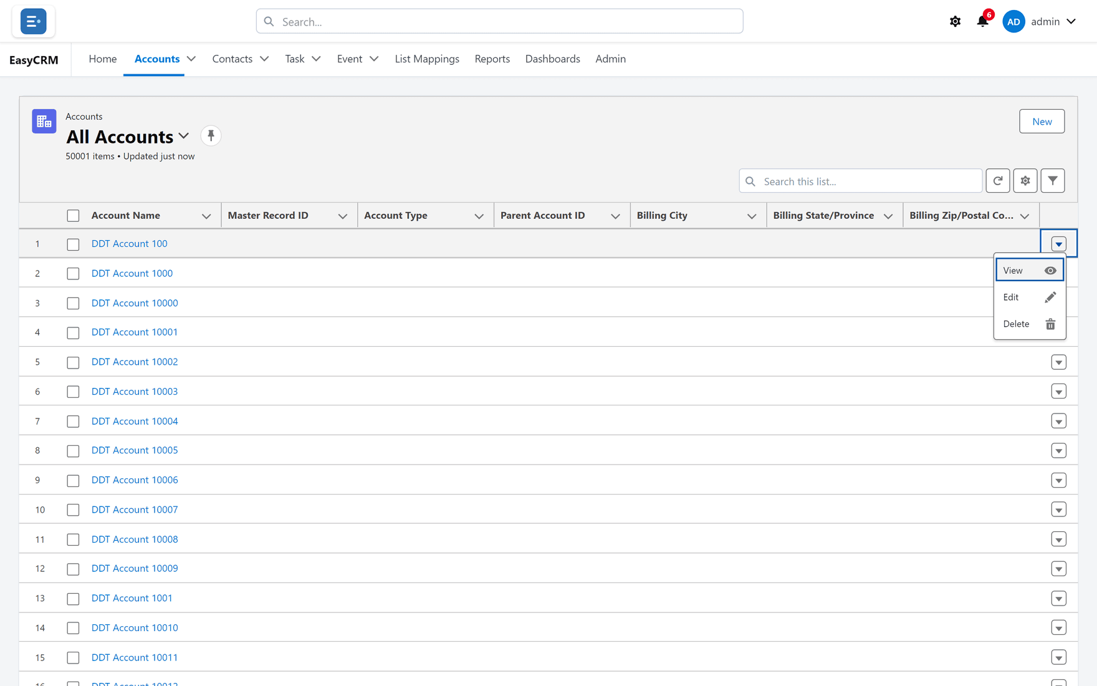This screenshot has width=1097, height=686.
Task: Select checkbox for DDT Account 10001
Action: pyautogui.click(x=73, y=333)
